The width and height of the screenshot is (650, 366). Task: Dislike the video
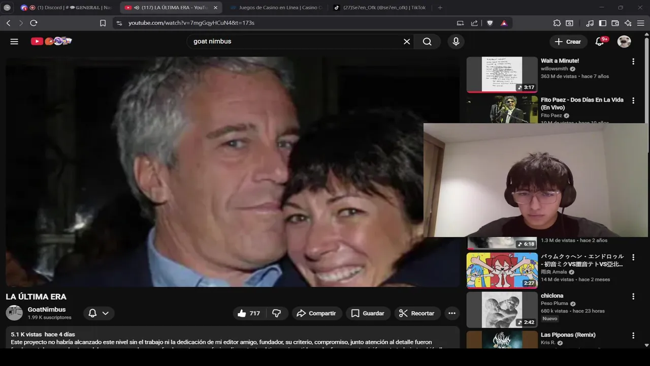pos(276,313)
